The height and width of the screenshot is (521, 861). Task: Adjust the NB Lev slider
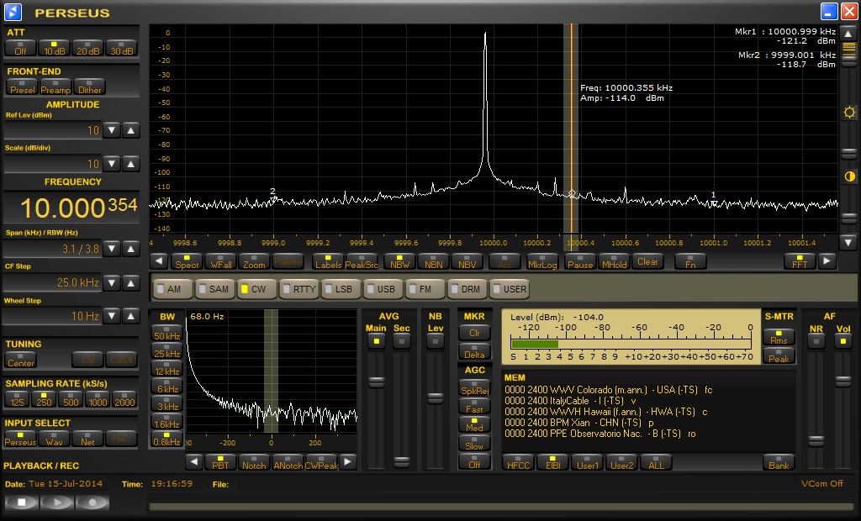coord(436,397)
